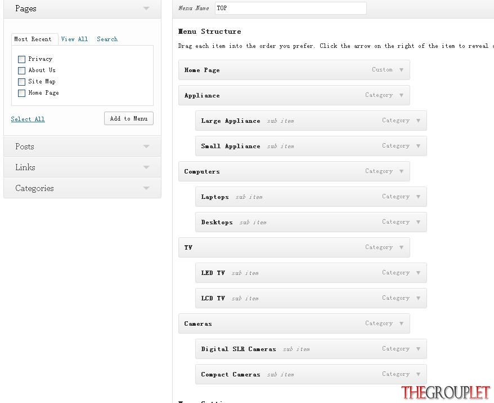Expand the LED TV sub item arrow

tap(419, 273)
